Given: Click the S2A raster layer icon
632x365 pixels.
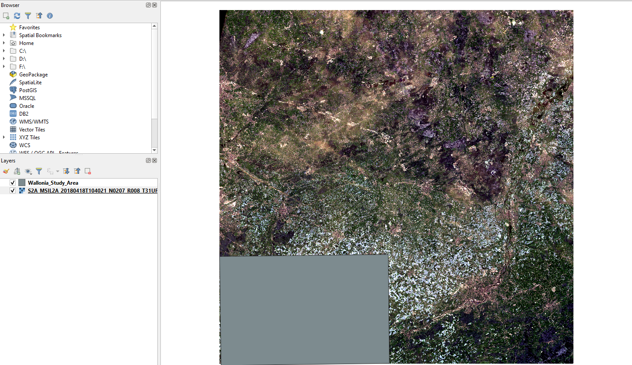Looking at the screenshot, I should pos(22,191).
